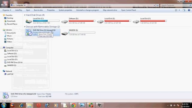Click the SANDISK (I:) usage bar

[82, 32]
